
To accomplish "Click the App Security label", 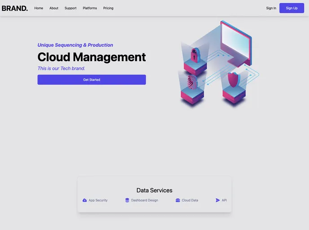I will (x=98, y=200).
